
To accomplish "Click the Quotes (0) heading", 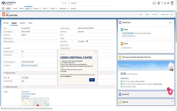I will (x=125, y=94).
